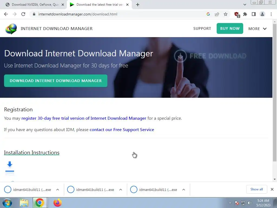Click the FREE DOWNLOAD banner graphic
Image resolution: width=277 pixels, height=208 pixels.
click(x=210, y=56)
